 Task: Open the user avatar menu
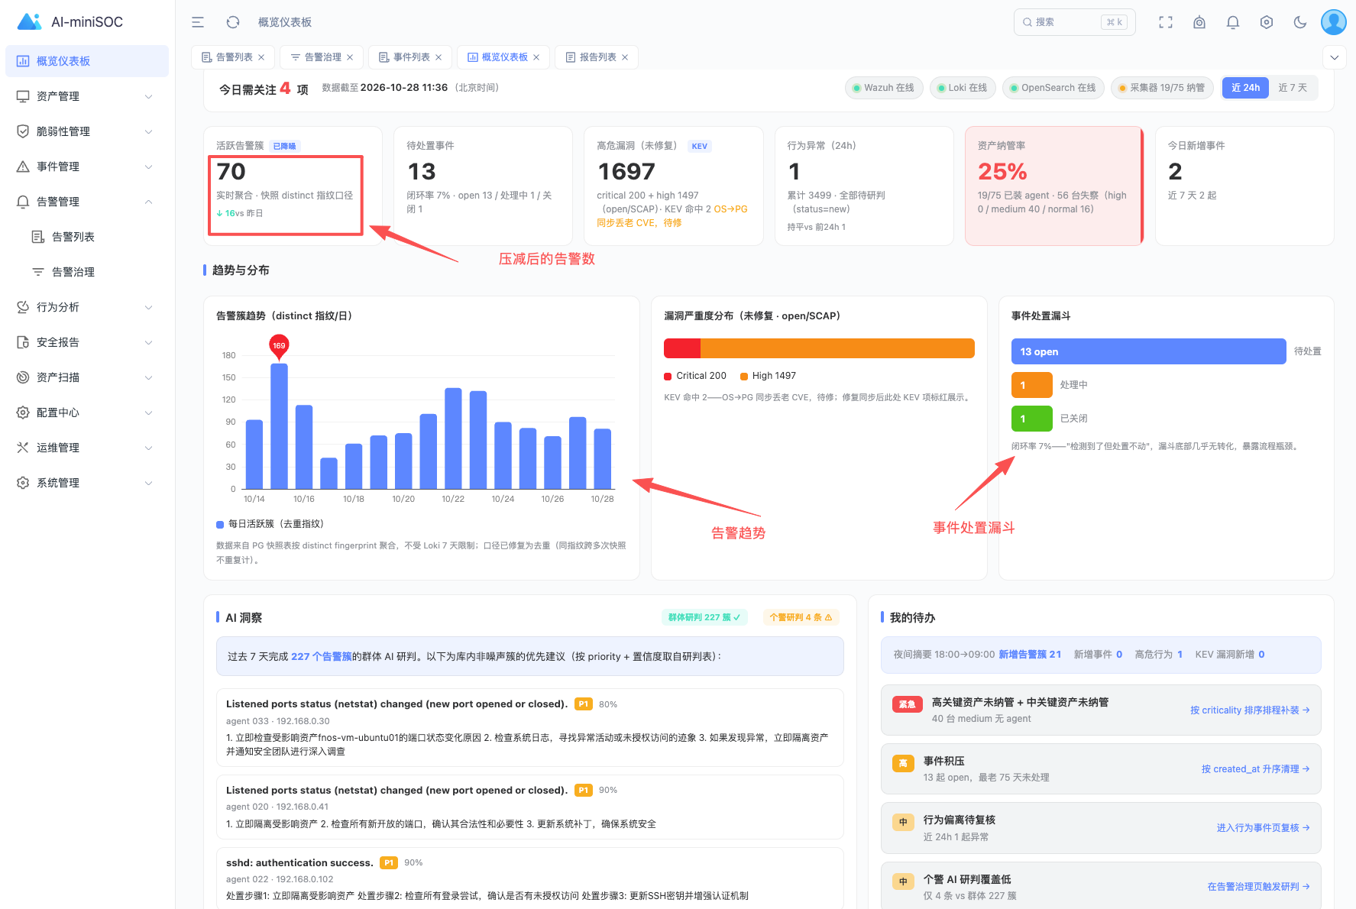pos(1334,22)
